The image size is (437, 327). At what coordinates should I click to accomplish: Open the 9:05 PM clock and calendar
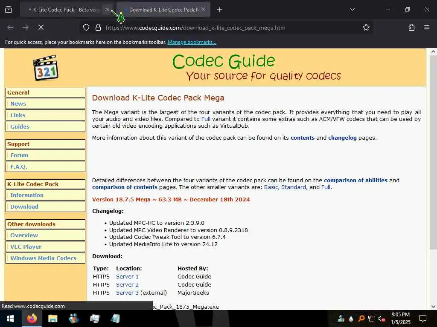[x=400, y=318]
